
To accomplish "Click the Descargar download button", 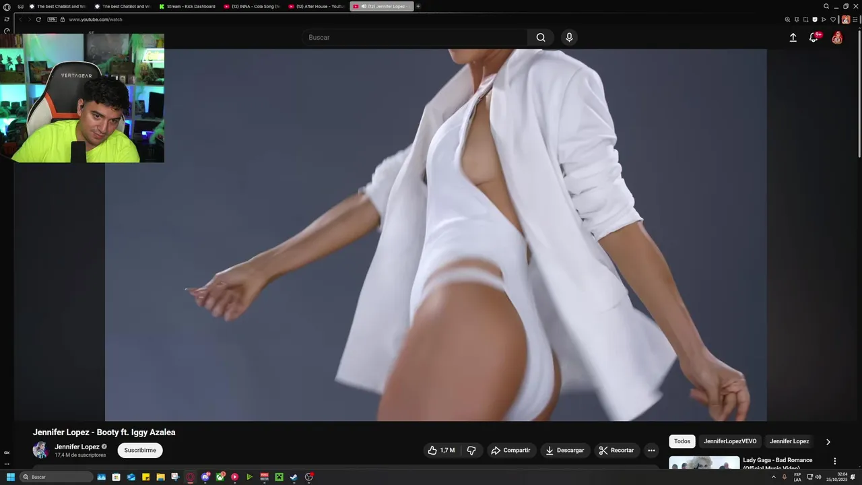I will [564, 450].
